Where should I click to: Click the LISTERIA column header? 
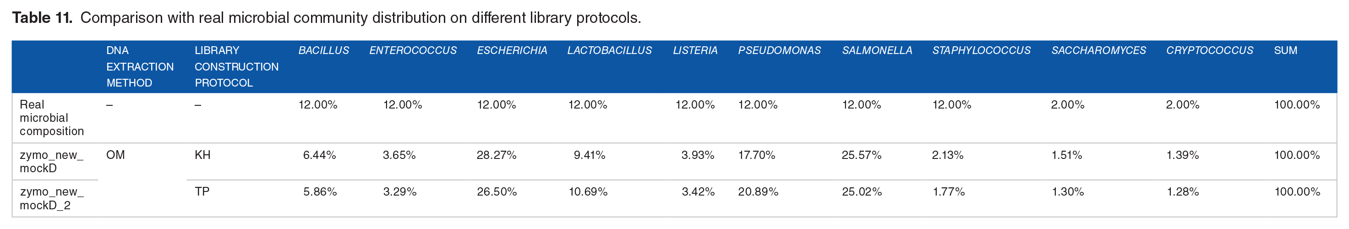coord(695,50)
